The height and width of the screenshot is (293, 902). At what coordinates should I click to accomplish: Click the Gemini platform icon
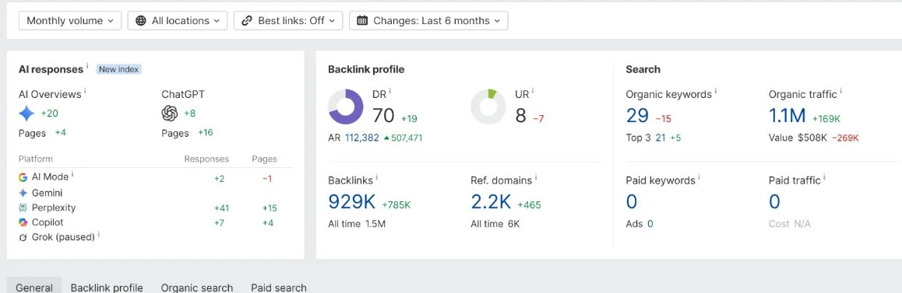tap(23, 193)
